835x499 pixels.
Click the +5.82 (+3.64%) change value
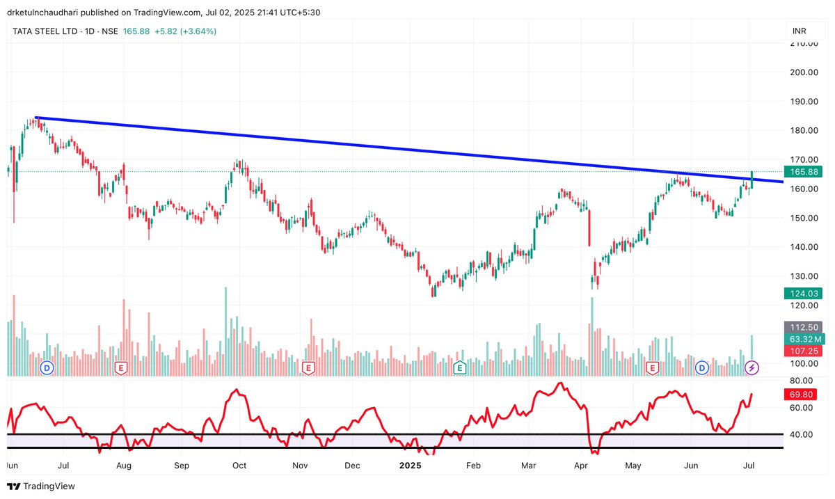pos(185,31)
